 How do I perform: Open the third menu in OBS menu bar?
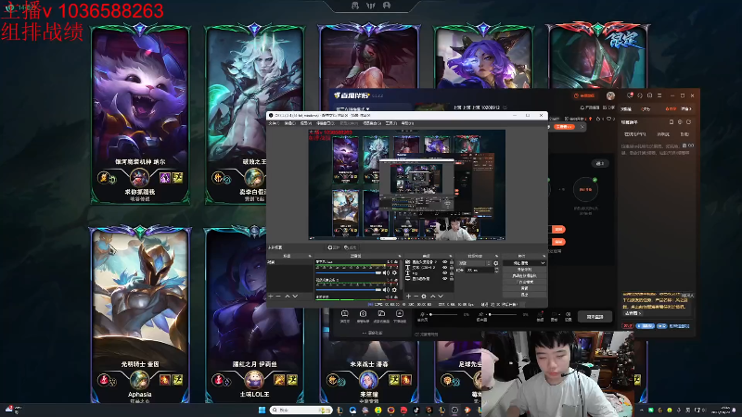point(306,123)
